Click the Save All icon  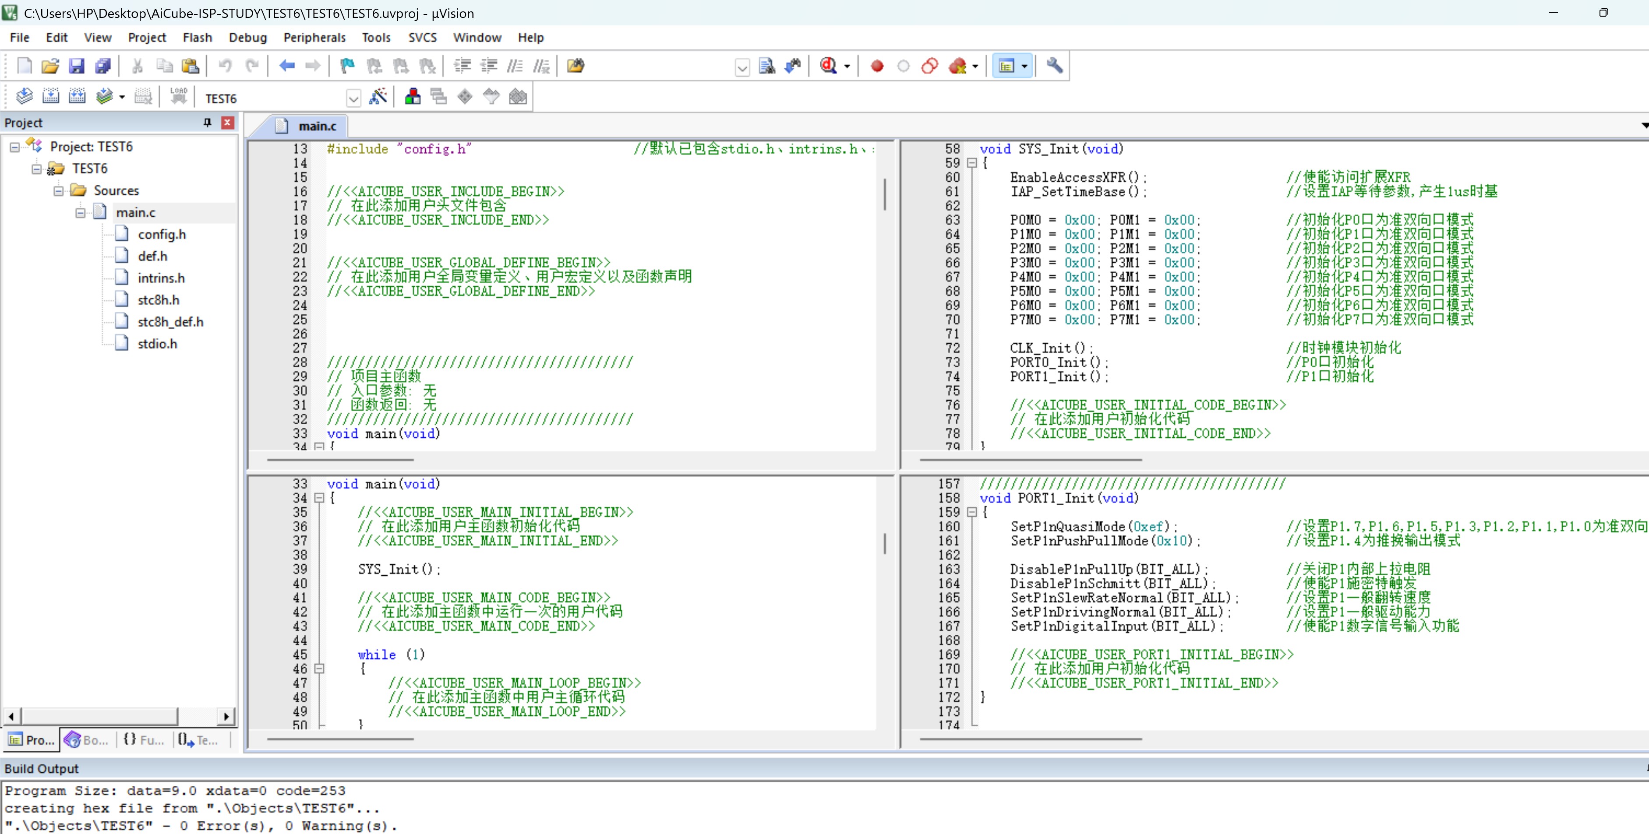(x=103, y=65)
